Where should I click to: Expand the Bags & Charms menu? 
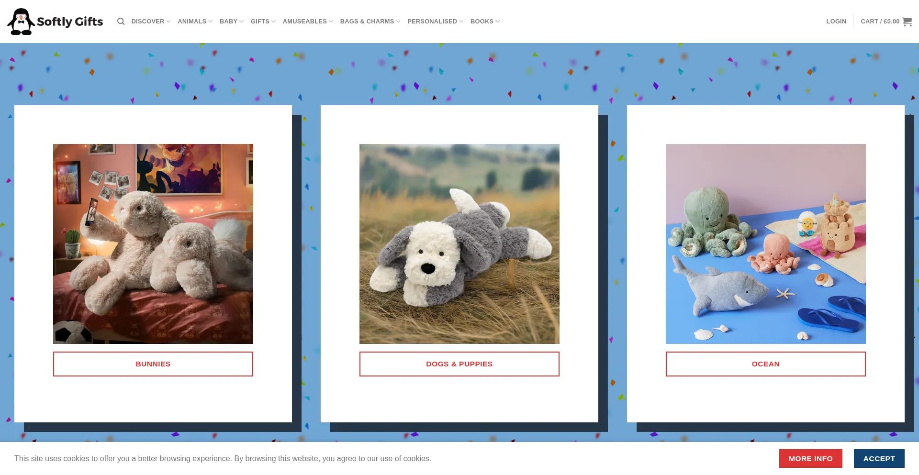pos(370,22)
